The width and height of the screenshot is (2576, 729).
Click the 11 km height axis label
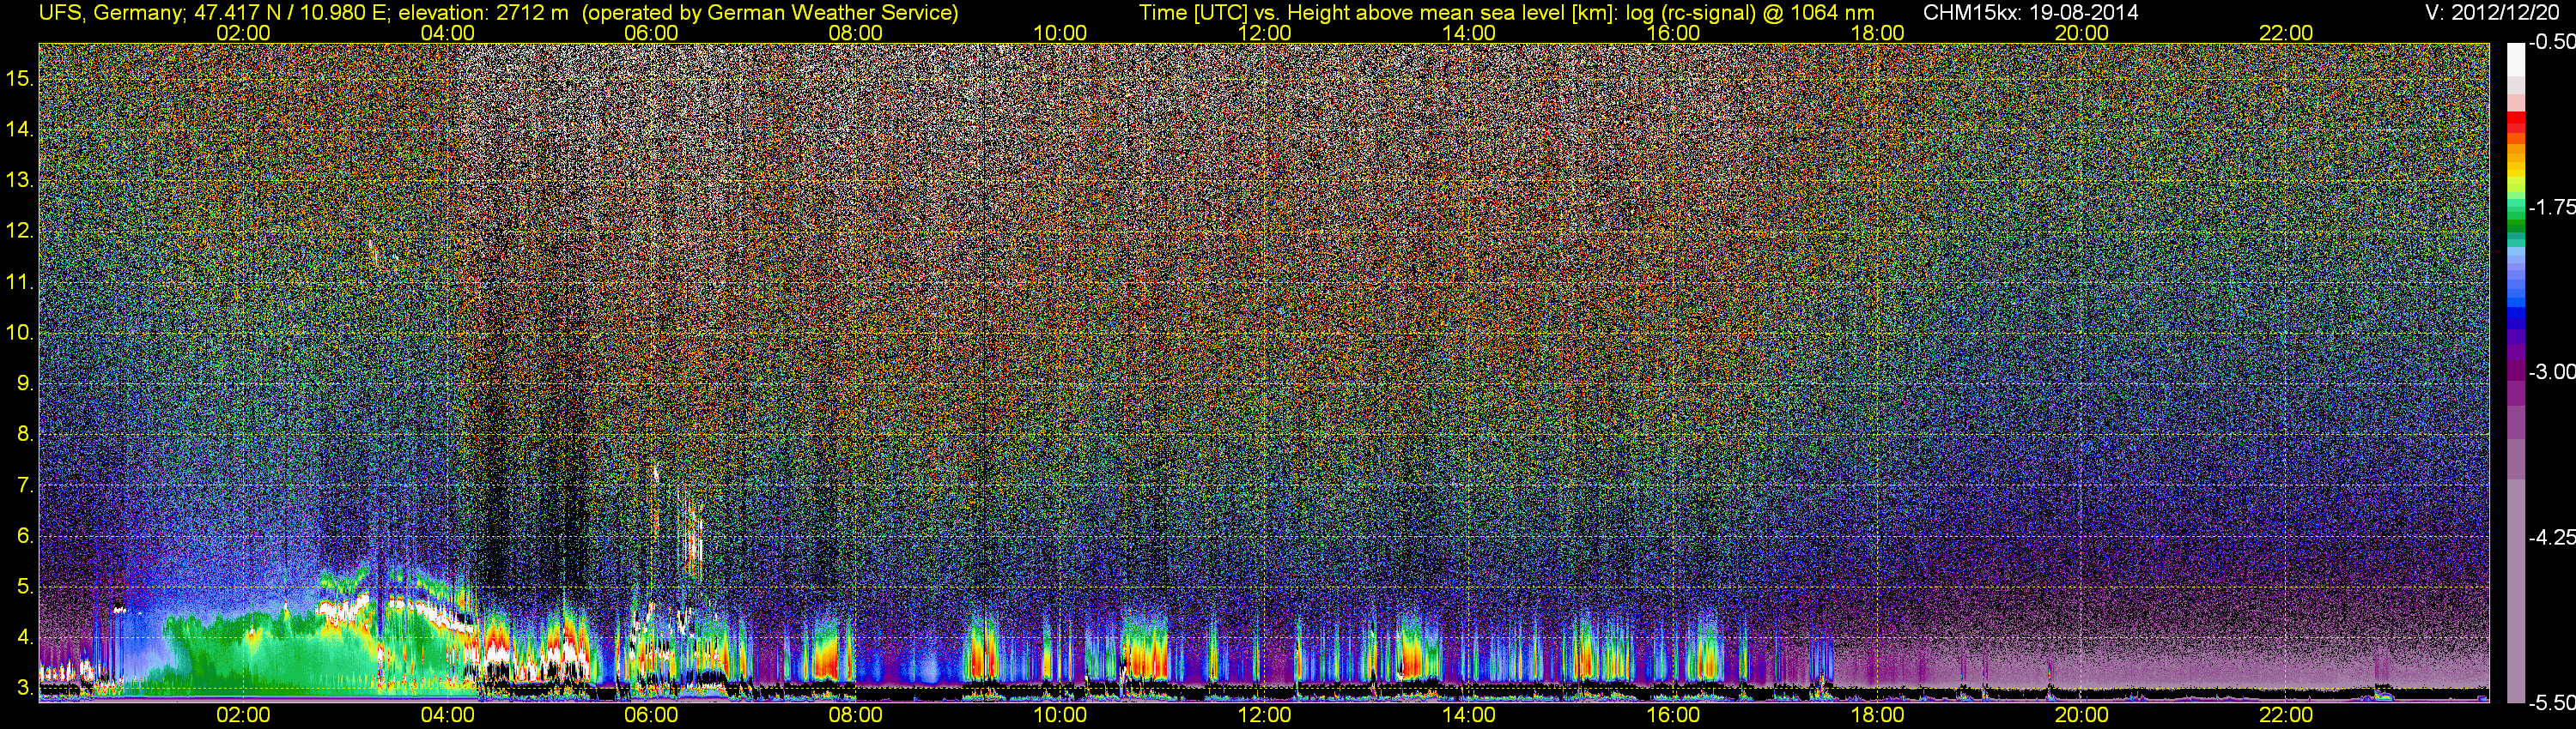click(x=20, y=281)
